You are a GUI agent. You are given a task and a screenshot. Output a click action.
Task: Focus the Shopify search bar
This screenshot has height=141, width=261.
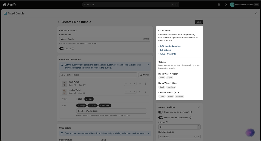[131, 5]
